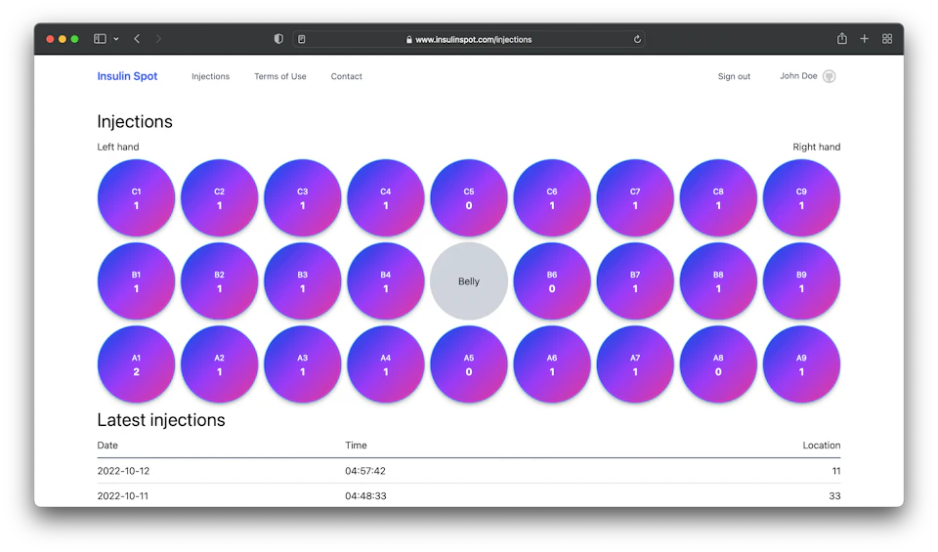The height and width of the screenshot is (552, 938).
Task: Choose the B6 injection spot
Action: 552,281
